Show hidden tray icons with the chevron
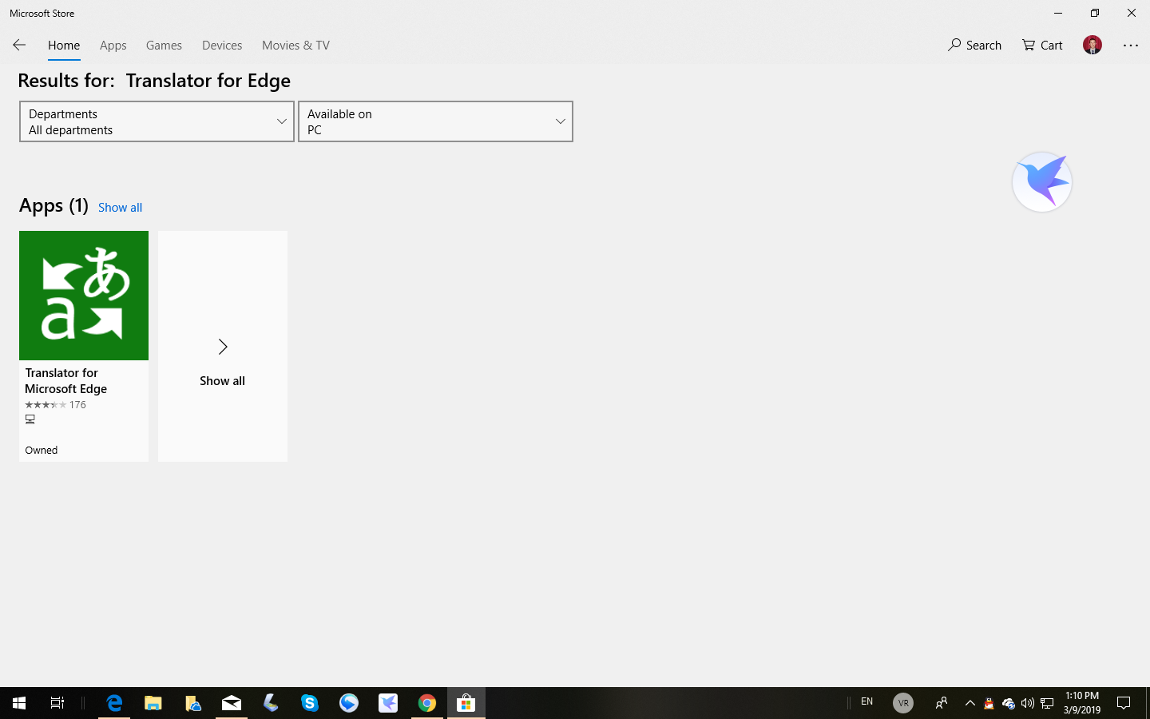The image size is (1150, 719). point(970,703)
